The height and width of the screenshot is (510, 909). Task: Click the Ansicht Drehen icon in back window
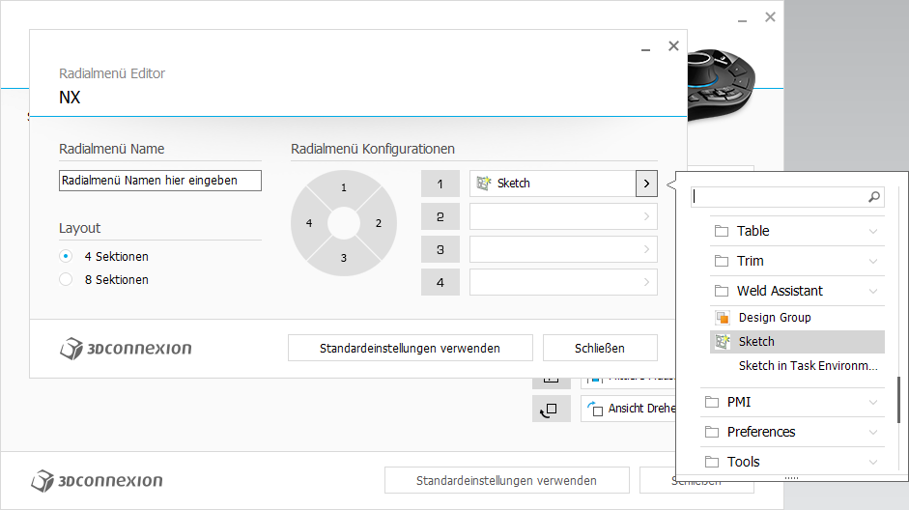click(x=595, y=409)
